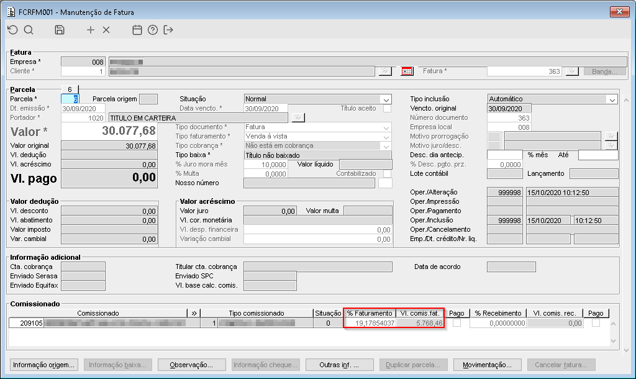636x379 pixels.
Task: Open the Fatura number lookup button
Action: coord(572,71)
